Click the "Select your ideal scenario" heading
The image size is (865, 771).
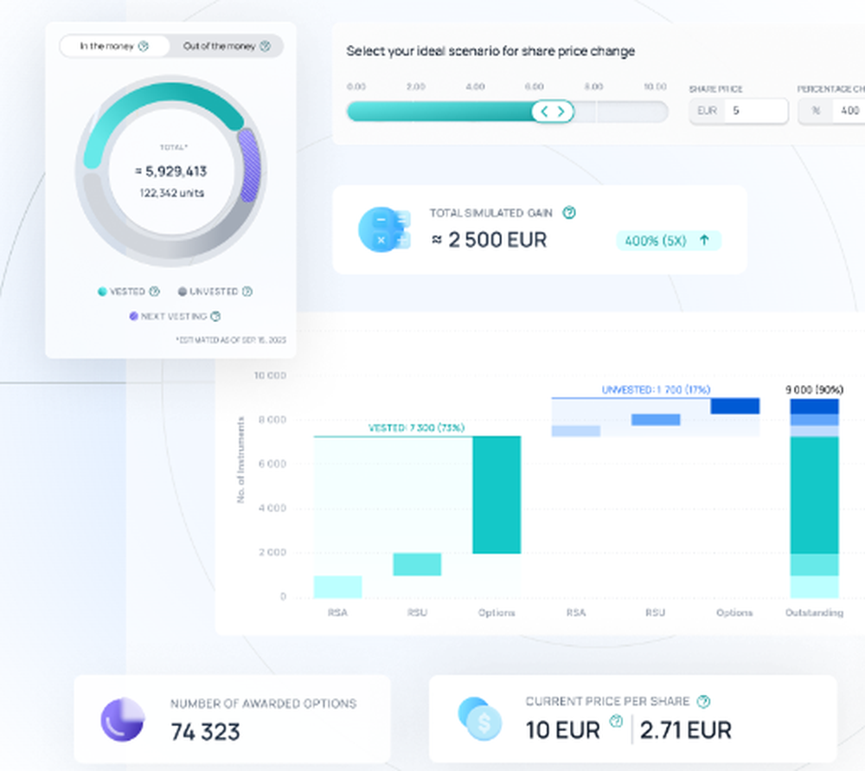490,51
